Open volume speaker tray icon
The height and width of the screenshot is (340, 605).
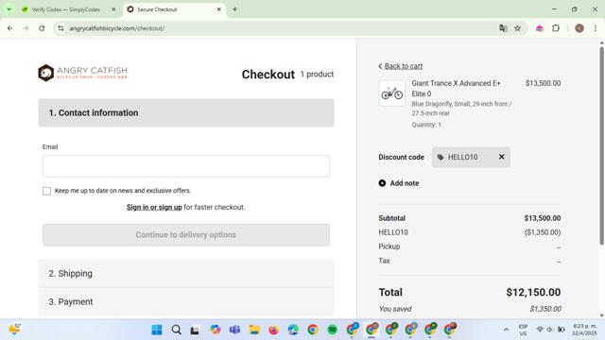click(x=550, y=330)
